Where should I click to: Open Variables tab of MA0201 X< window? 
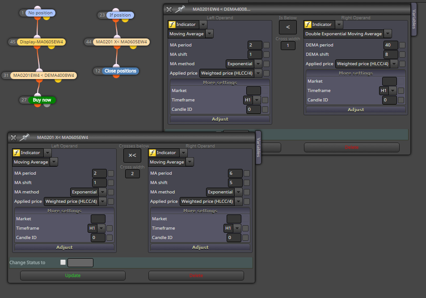(258, 147)
